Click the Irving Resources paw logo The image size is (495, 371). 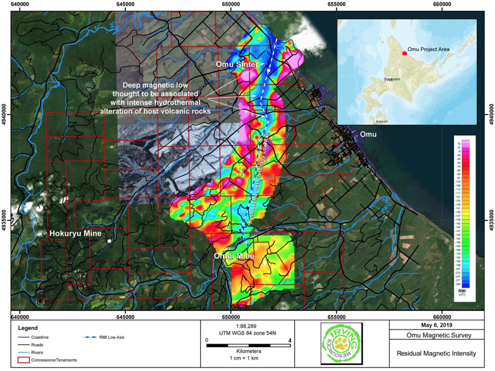pyautogui.click(x=341, y=344)
